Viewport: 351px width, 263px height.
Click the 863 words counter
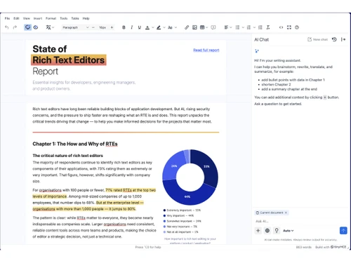click(x=304, y=247)
